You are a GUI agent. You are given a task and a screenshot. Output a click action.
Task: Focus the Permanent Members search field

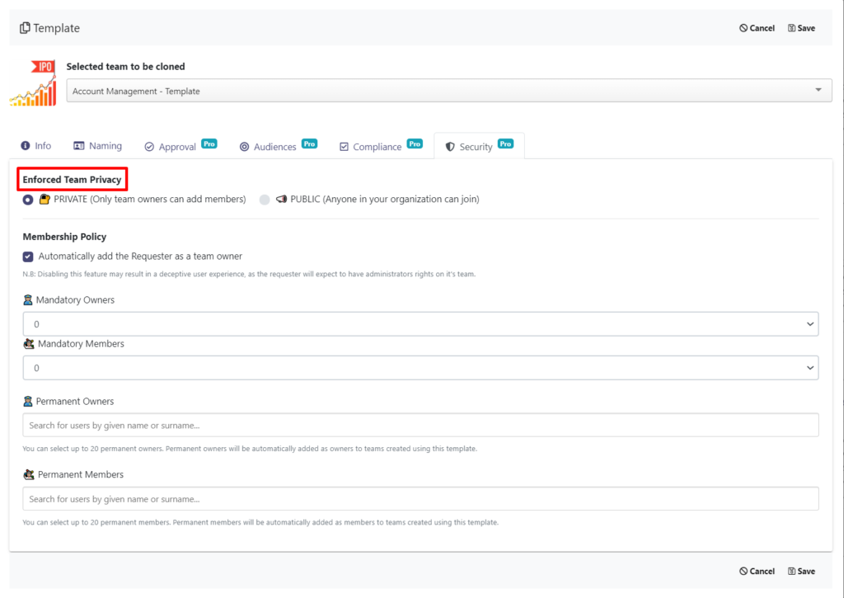click(420, 499)
